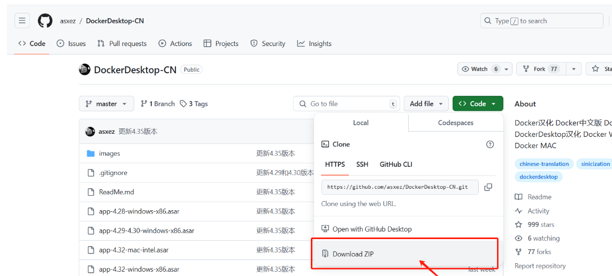Click the terminal icon beside Clone
The width and height of the screenshot is (612, 276).
pyautogui.click(x=325, y=144)
